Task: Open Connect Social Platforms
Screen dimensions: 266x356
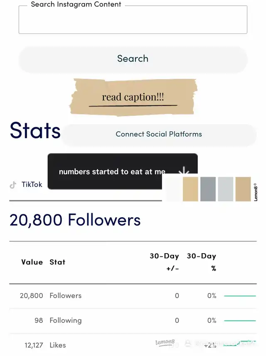Action: (159, 134)
